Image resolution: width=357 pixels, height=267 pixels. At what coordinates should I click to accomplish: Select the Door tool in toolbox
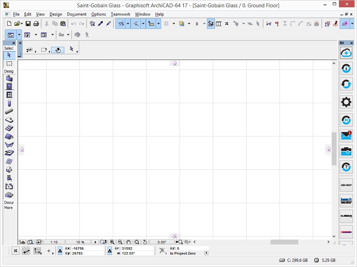pyautogui.click(x=9, y=86)
